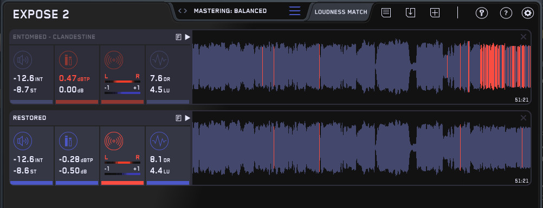Image resolution: width=543 pixels, height=208 pixels.
Task: Remove the Entombed - Clandestine track
Action: pos(523,37)
